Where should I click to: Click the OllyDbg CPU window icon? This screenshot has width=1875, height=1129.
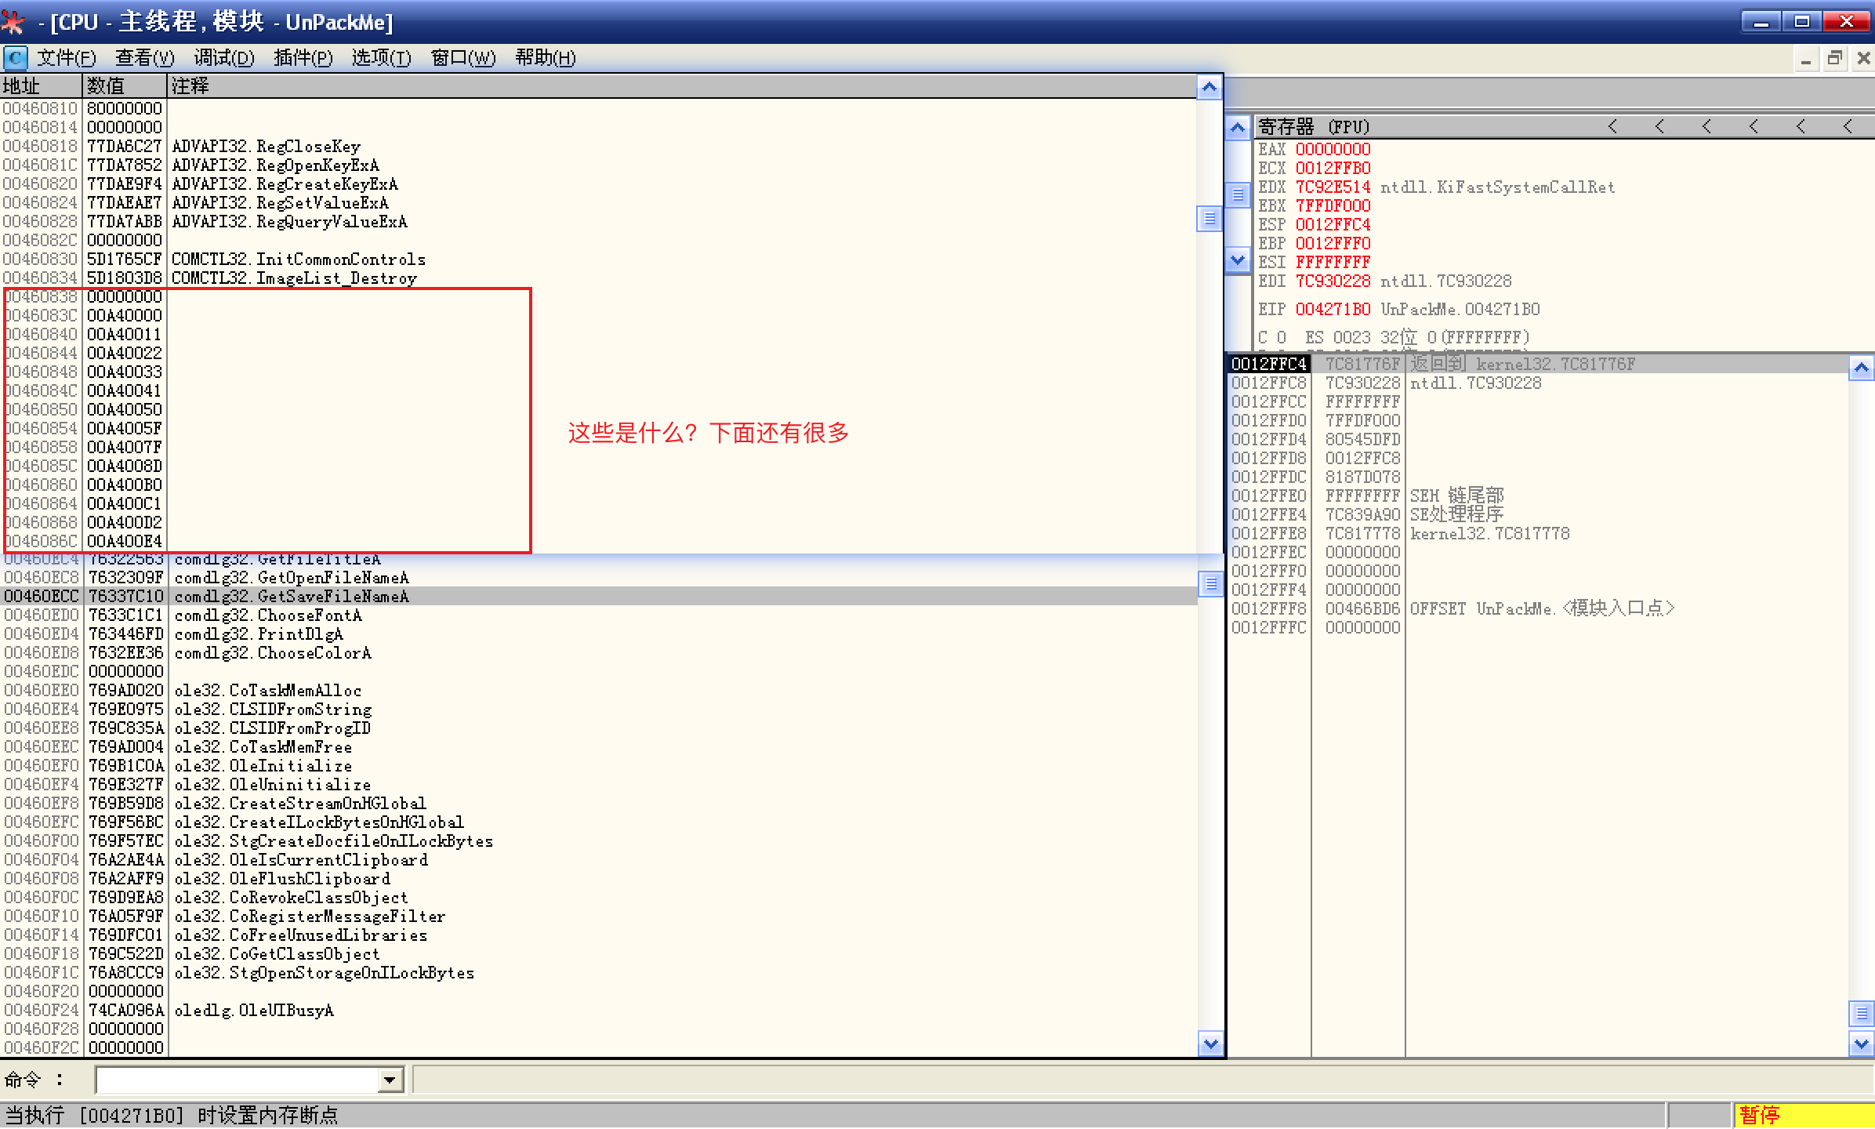(13, 22)
